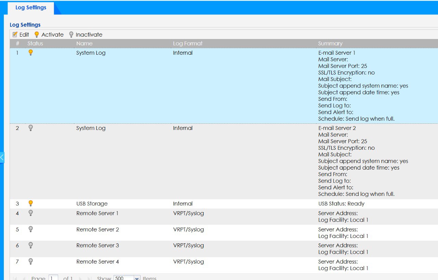Click Internal format of USB Storage
This screenshot has height=280, width=438.
click(x=183, y=203)
